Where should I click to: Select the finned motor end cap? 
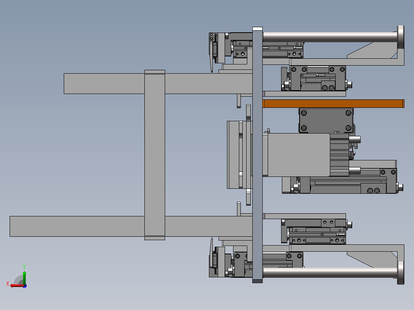click(x=339, y=155)
